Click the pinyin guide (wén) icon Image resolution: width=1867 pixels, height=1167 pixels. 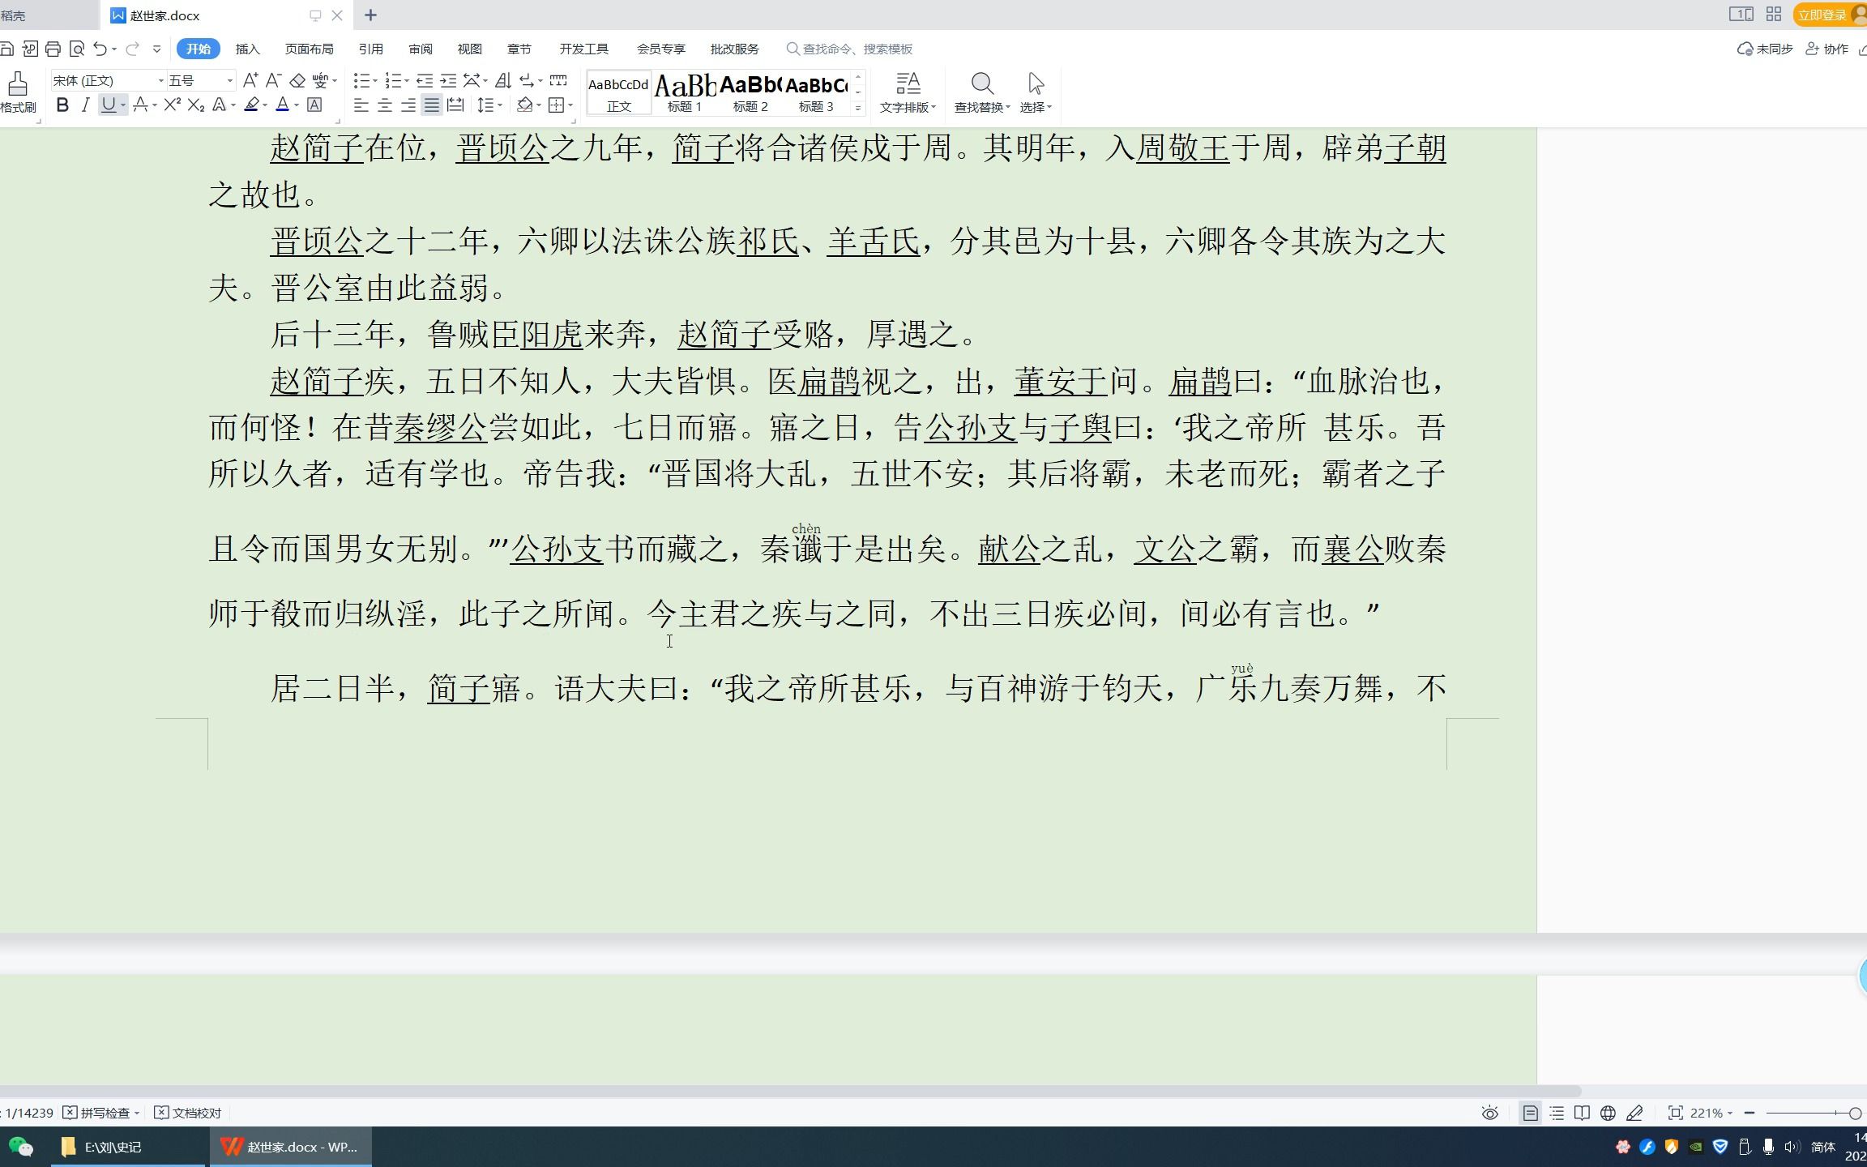click(x=321, y=80)
